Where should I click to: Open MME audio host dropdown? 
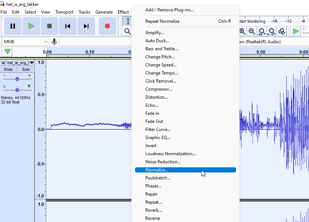[26, 42]
